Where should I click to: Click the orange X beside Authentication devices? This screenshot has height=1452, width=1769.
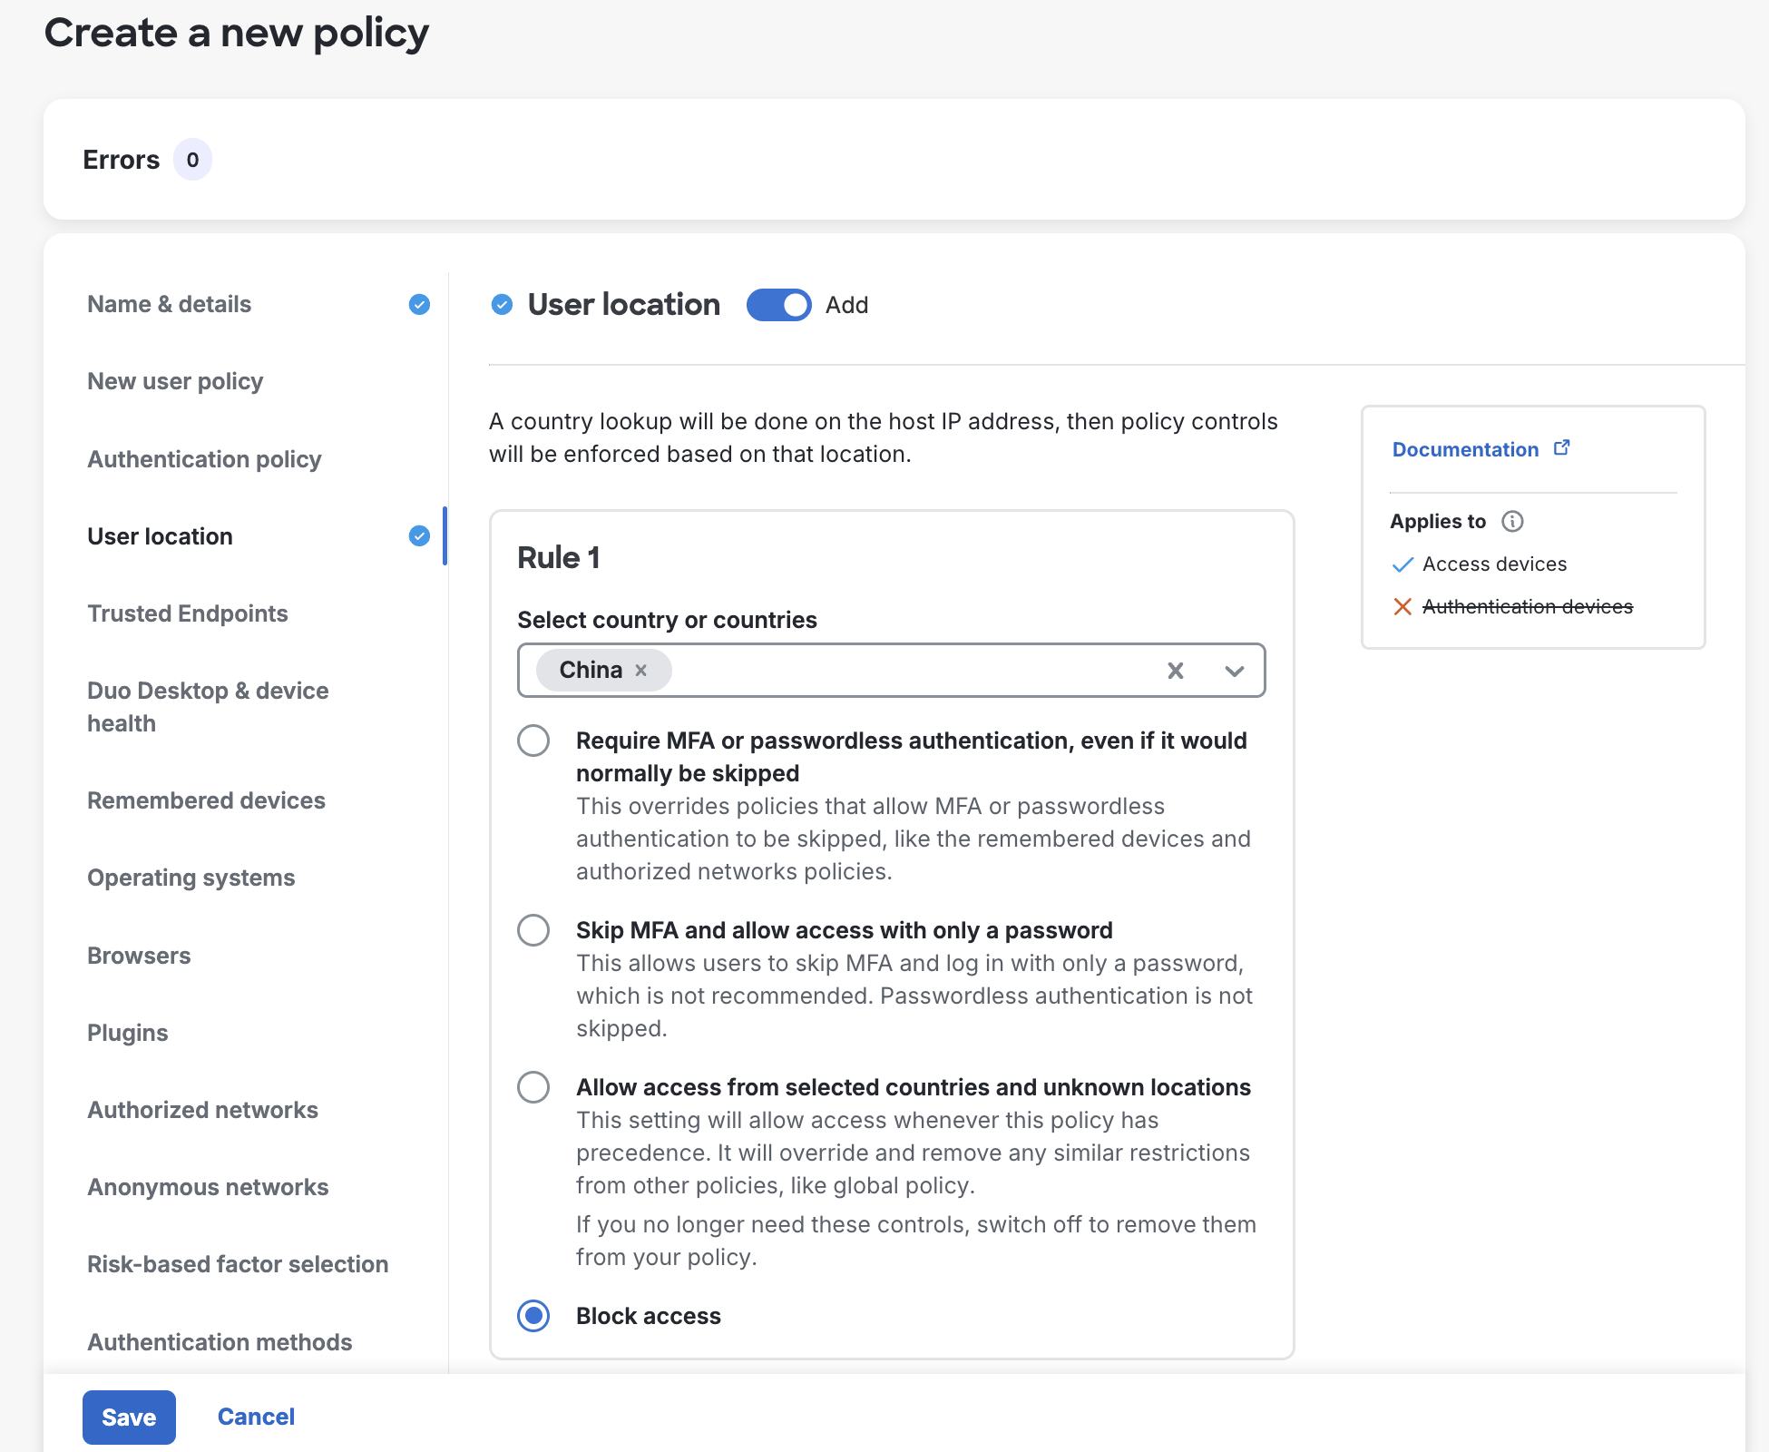1402,605
